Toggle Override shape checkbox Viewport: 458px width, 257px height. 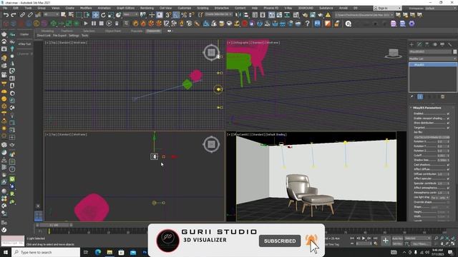coord(448,202)
